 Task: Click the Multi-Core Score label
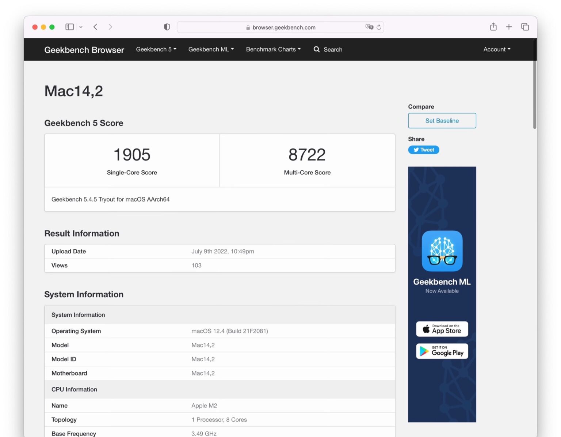[x=307, y=173]
